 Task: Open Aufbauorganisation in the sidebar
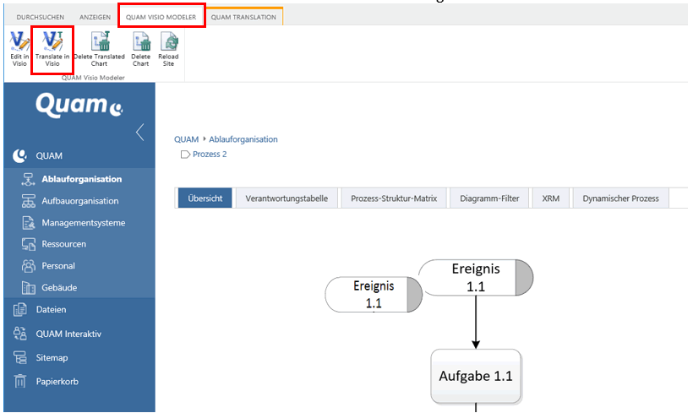click(79, 201)
